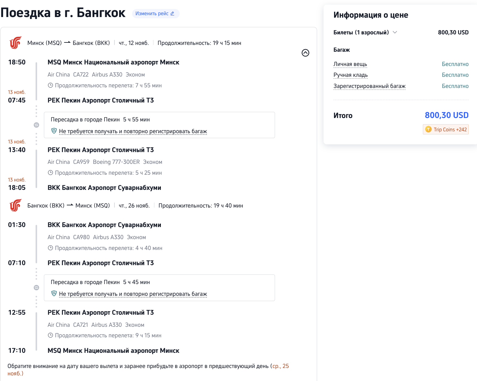This screenshot has width=477, height=381.
Task: Click the total price 800,30 USD
Action: coord(446,115)
